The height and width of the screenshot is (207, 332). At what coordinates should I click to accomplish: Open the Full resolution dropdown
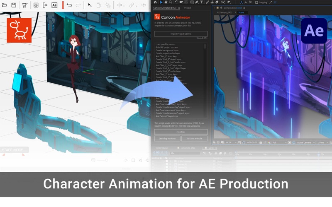pos(279,142)
